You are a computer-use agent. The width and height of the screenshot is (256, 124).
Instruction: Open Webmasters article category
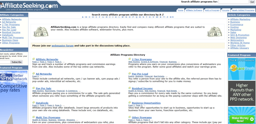click(x=237, y=40)
